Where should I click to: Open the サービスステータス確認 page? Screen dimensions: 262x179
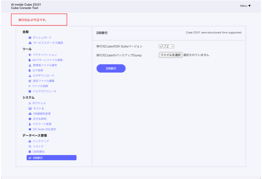click(48, 43)
